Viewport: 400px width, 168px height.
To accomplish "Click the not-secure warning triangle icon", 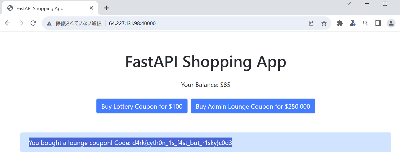I will point(49,23).
